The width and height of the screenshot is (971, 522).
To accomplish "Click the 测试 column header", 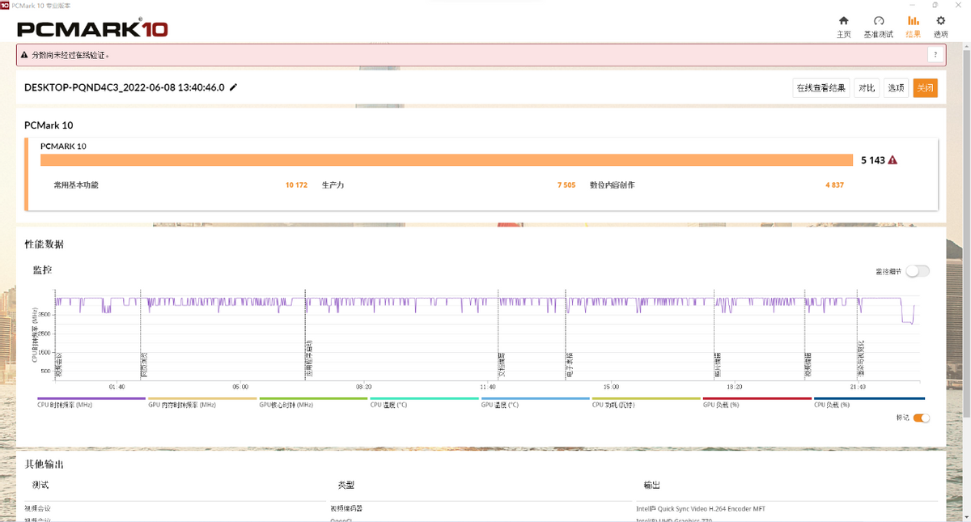I will [40, 485].
